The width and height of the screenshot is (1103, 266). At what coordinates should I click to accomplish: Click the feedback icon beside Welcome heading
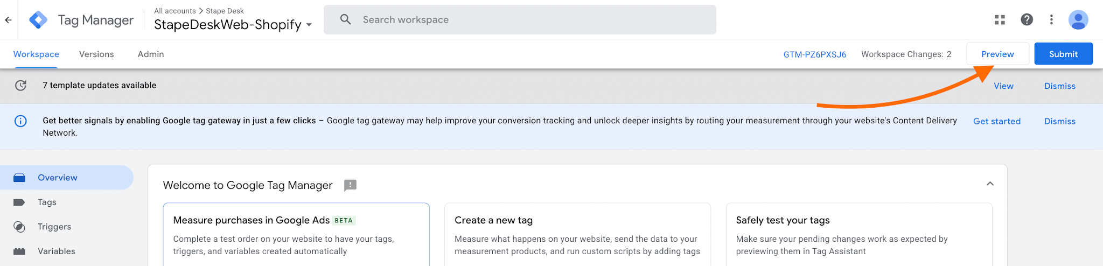350,185
